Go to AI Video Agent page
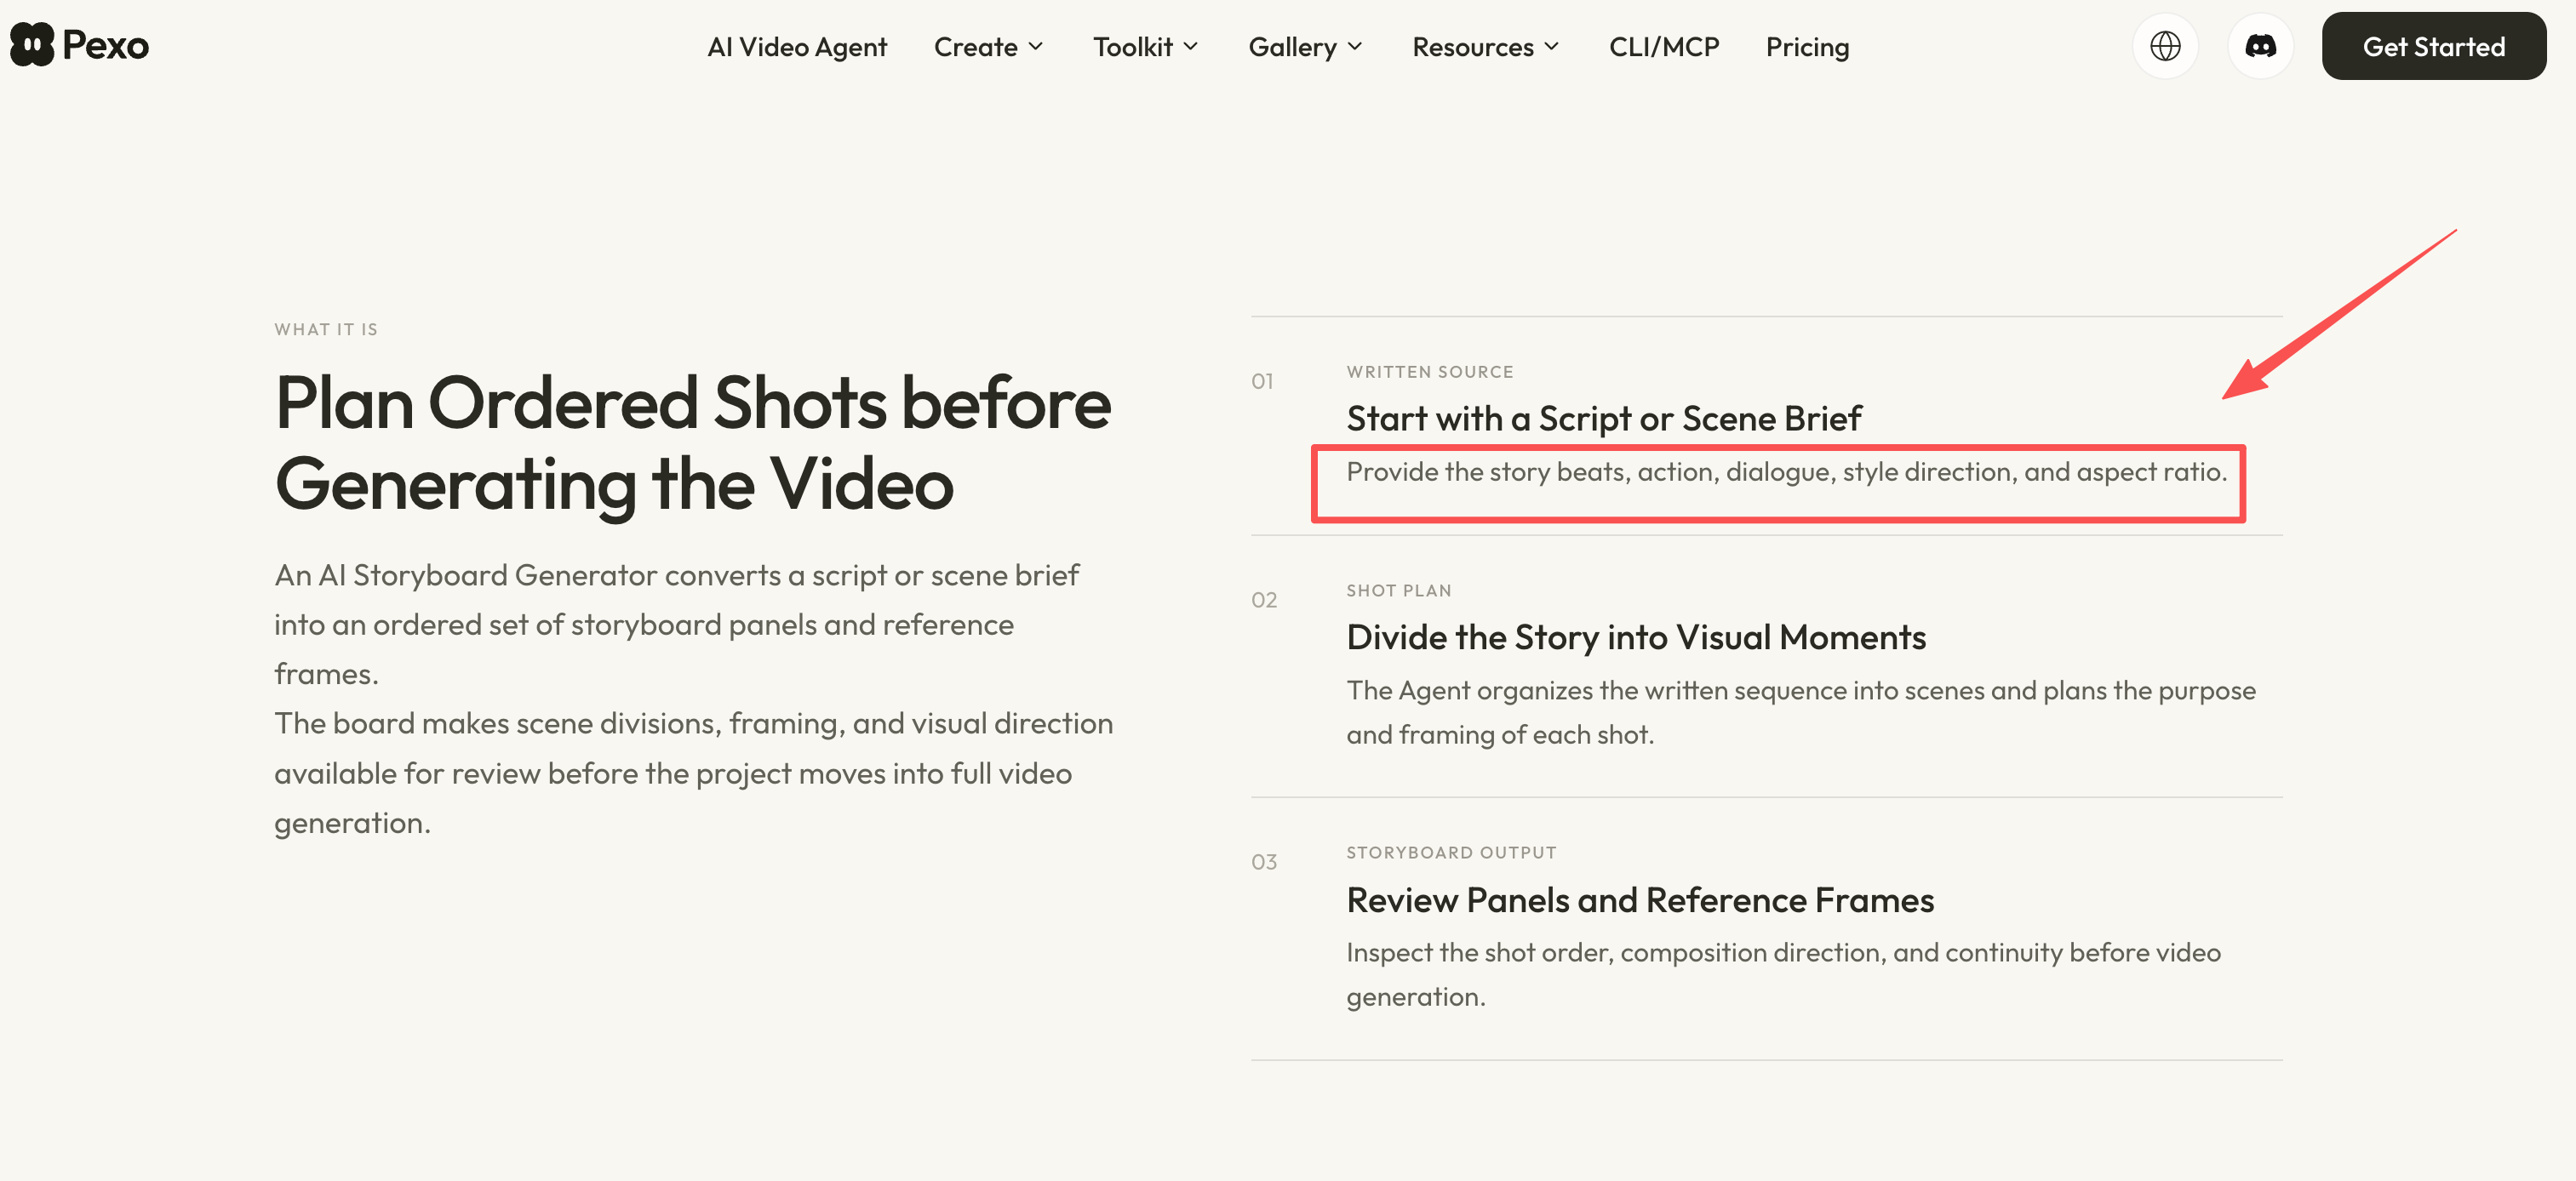Screen dimensions: 2576x1181 [x=797, y=47]
